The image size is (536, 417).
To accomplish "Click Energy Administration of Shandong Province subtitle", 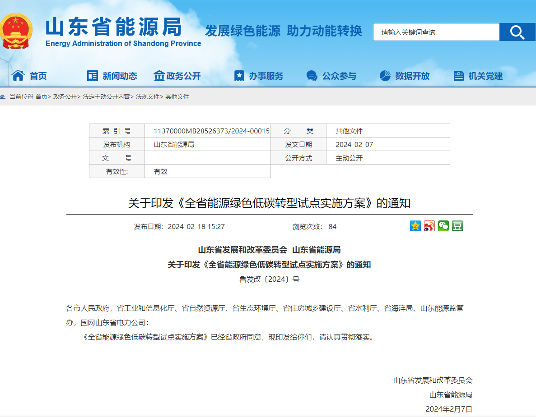I will [123, 44].
